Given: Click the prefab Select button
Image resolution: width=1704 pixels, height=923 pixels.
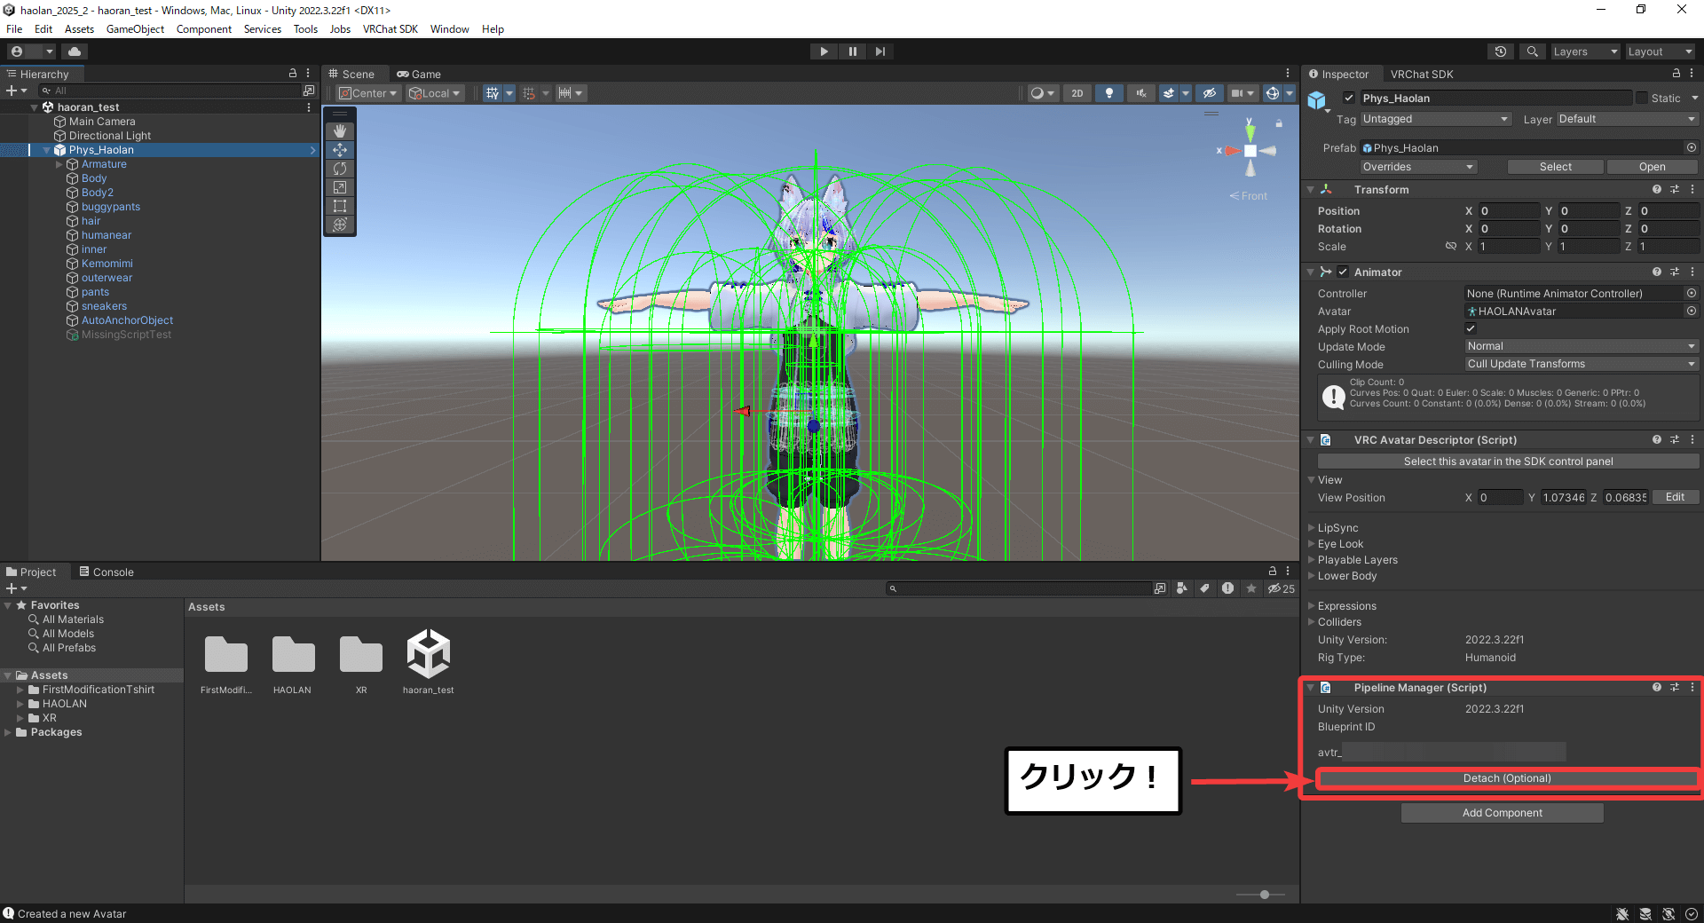Looking at the screenshot, I should pos(1555,167).
